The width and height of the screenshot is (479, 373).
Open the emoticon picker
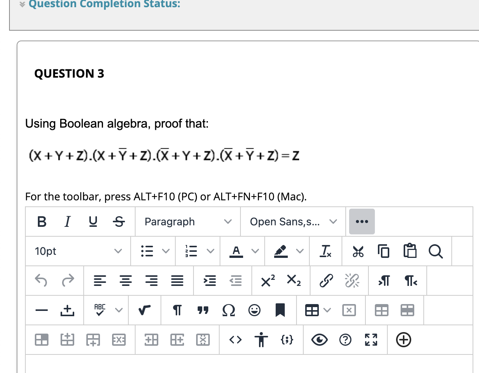[x=254, y=310]
